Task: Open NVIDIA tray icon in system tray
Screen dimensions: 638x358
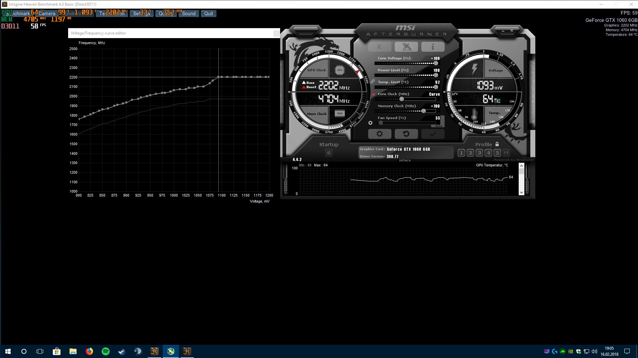Action: pos(571,351)
